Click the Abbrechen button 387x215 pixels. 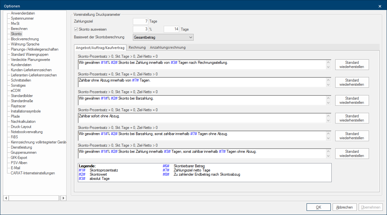[345, 207]
